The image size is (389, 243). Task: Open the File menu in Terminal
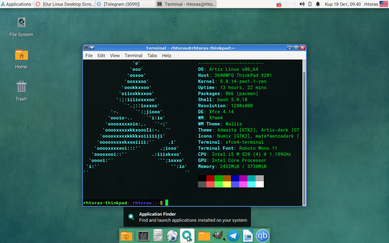coord(89,55)
